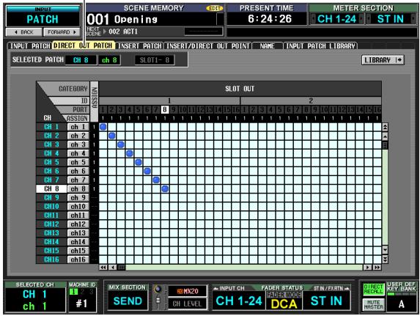Toggle the CH 6 patch dot
The width and height of the screenshot is (420, 316).
(147, 171)
